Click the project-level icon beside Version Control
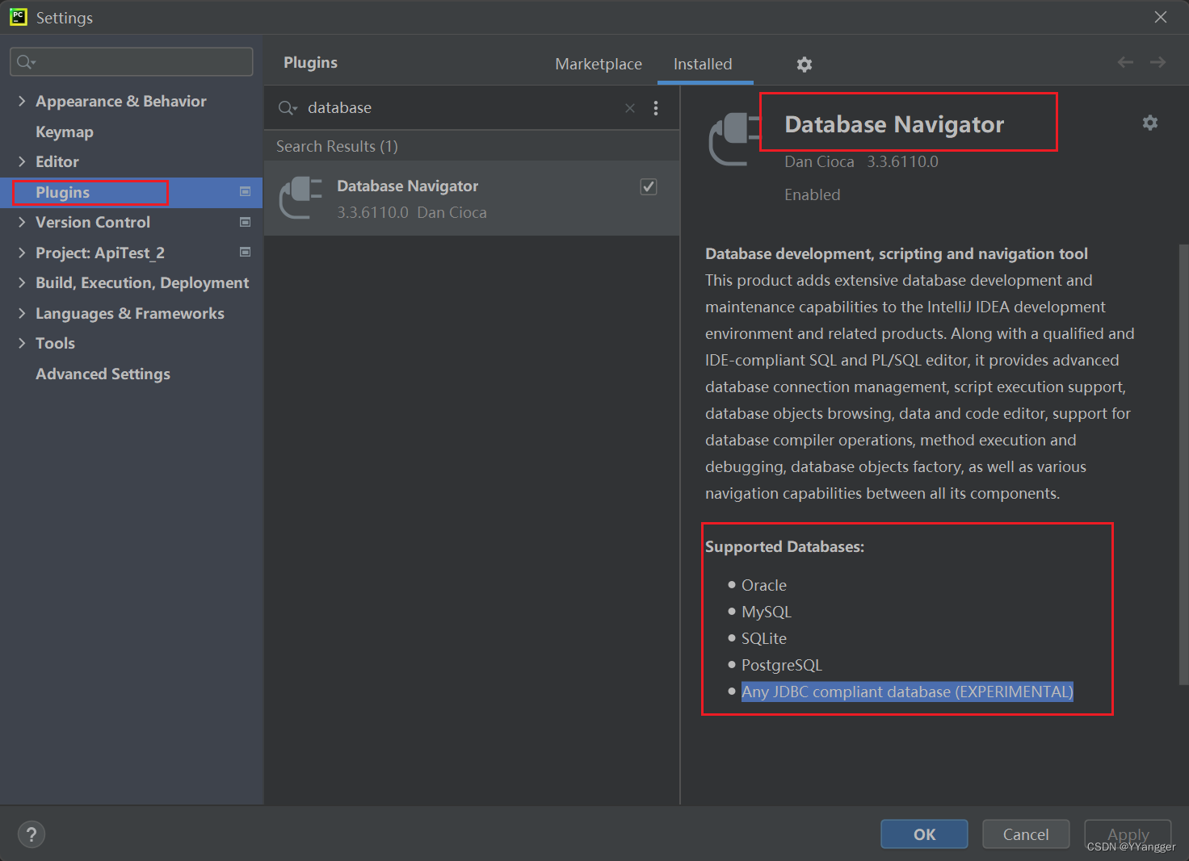1189x861 pixels. pos(245,222)
